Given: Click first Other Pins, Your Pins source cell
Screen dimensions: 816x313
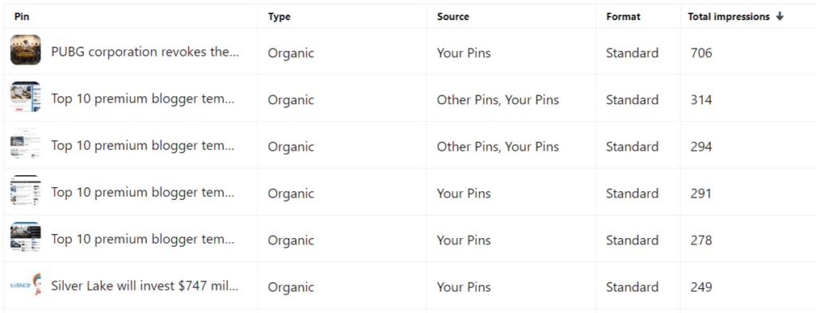Looking at the screenshot, I should [x=498, y=100].
